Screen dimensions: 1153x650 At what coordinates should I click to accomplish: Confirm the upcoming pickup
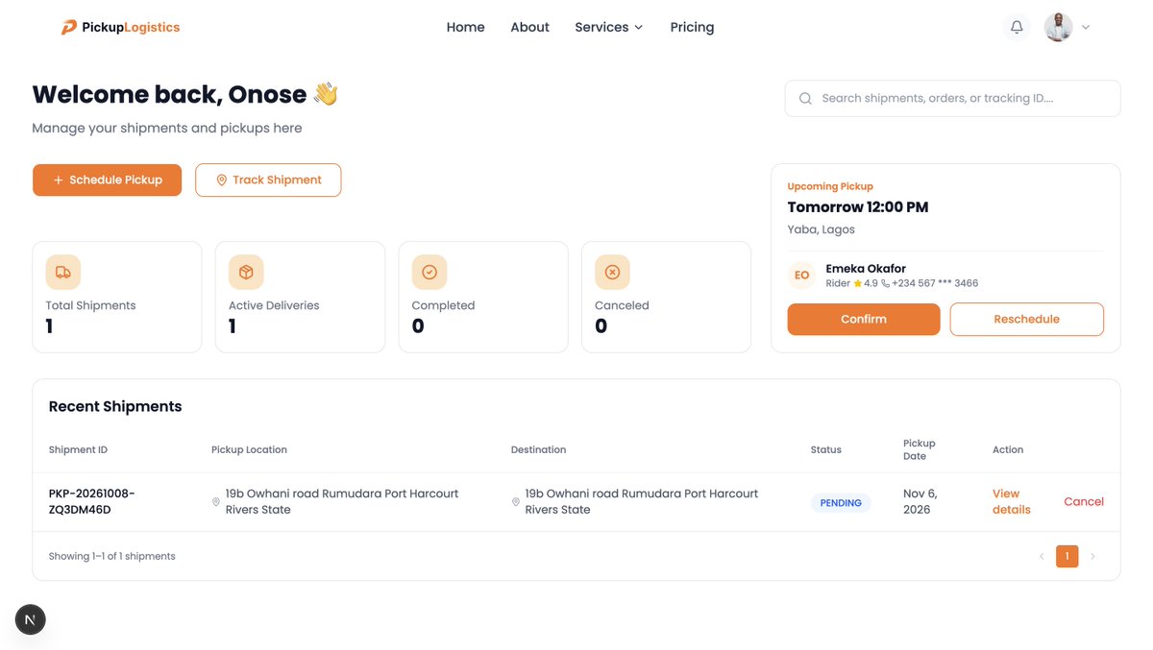[x=864, y=319]
